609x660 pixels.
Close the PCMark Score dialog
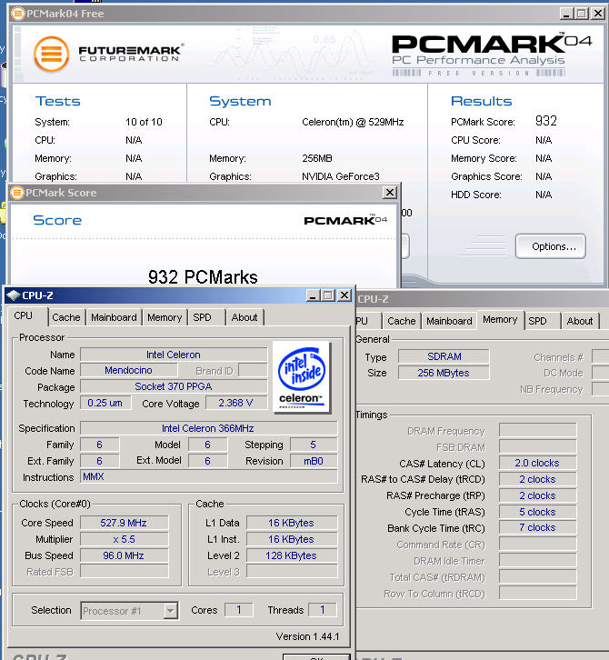390,193
